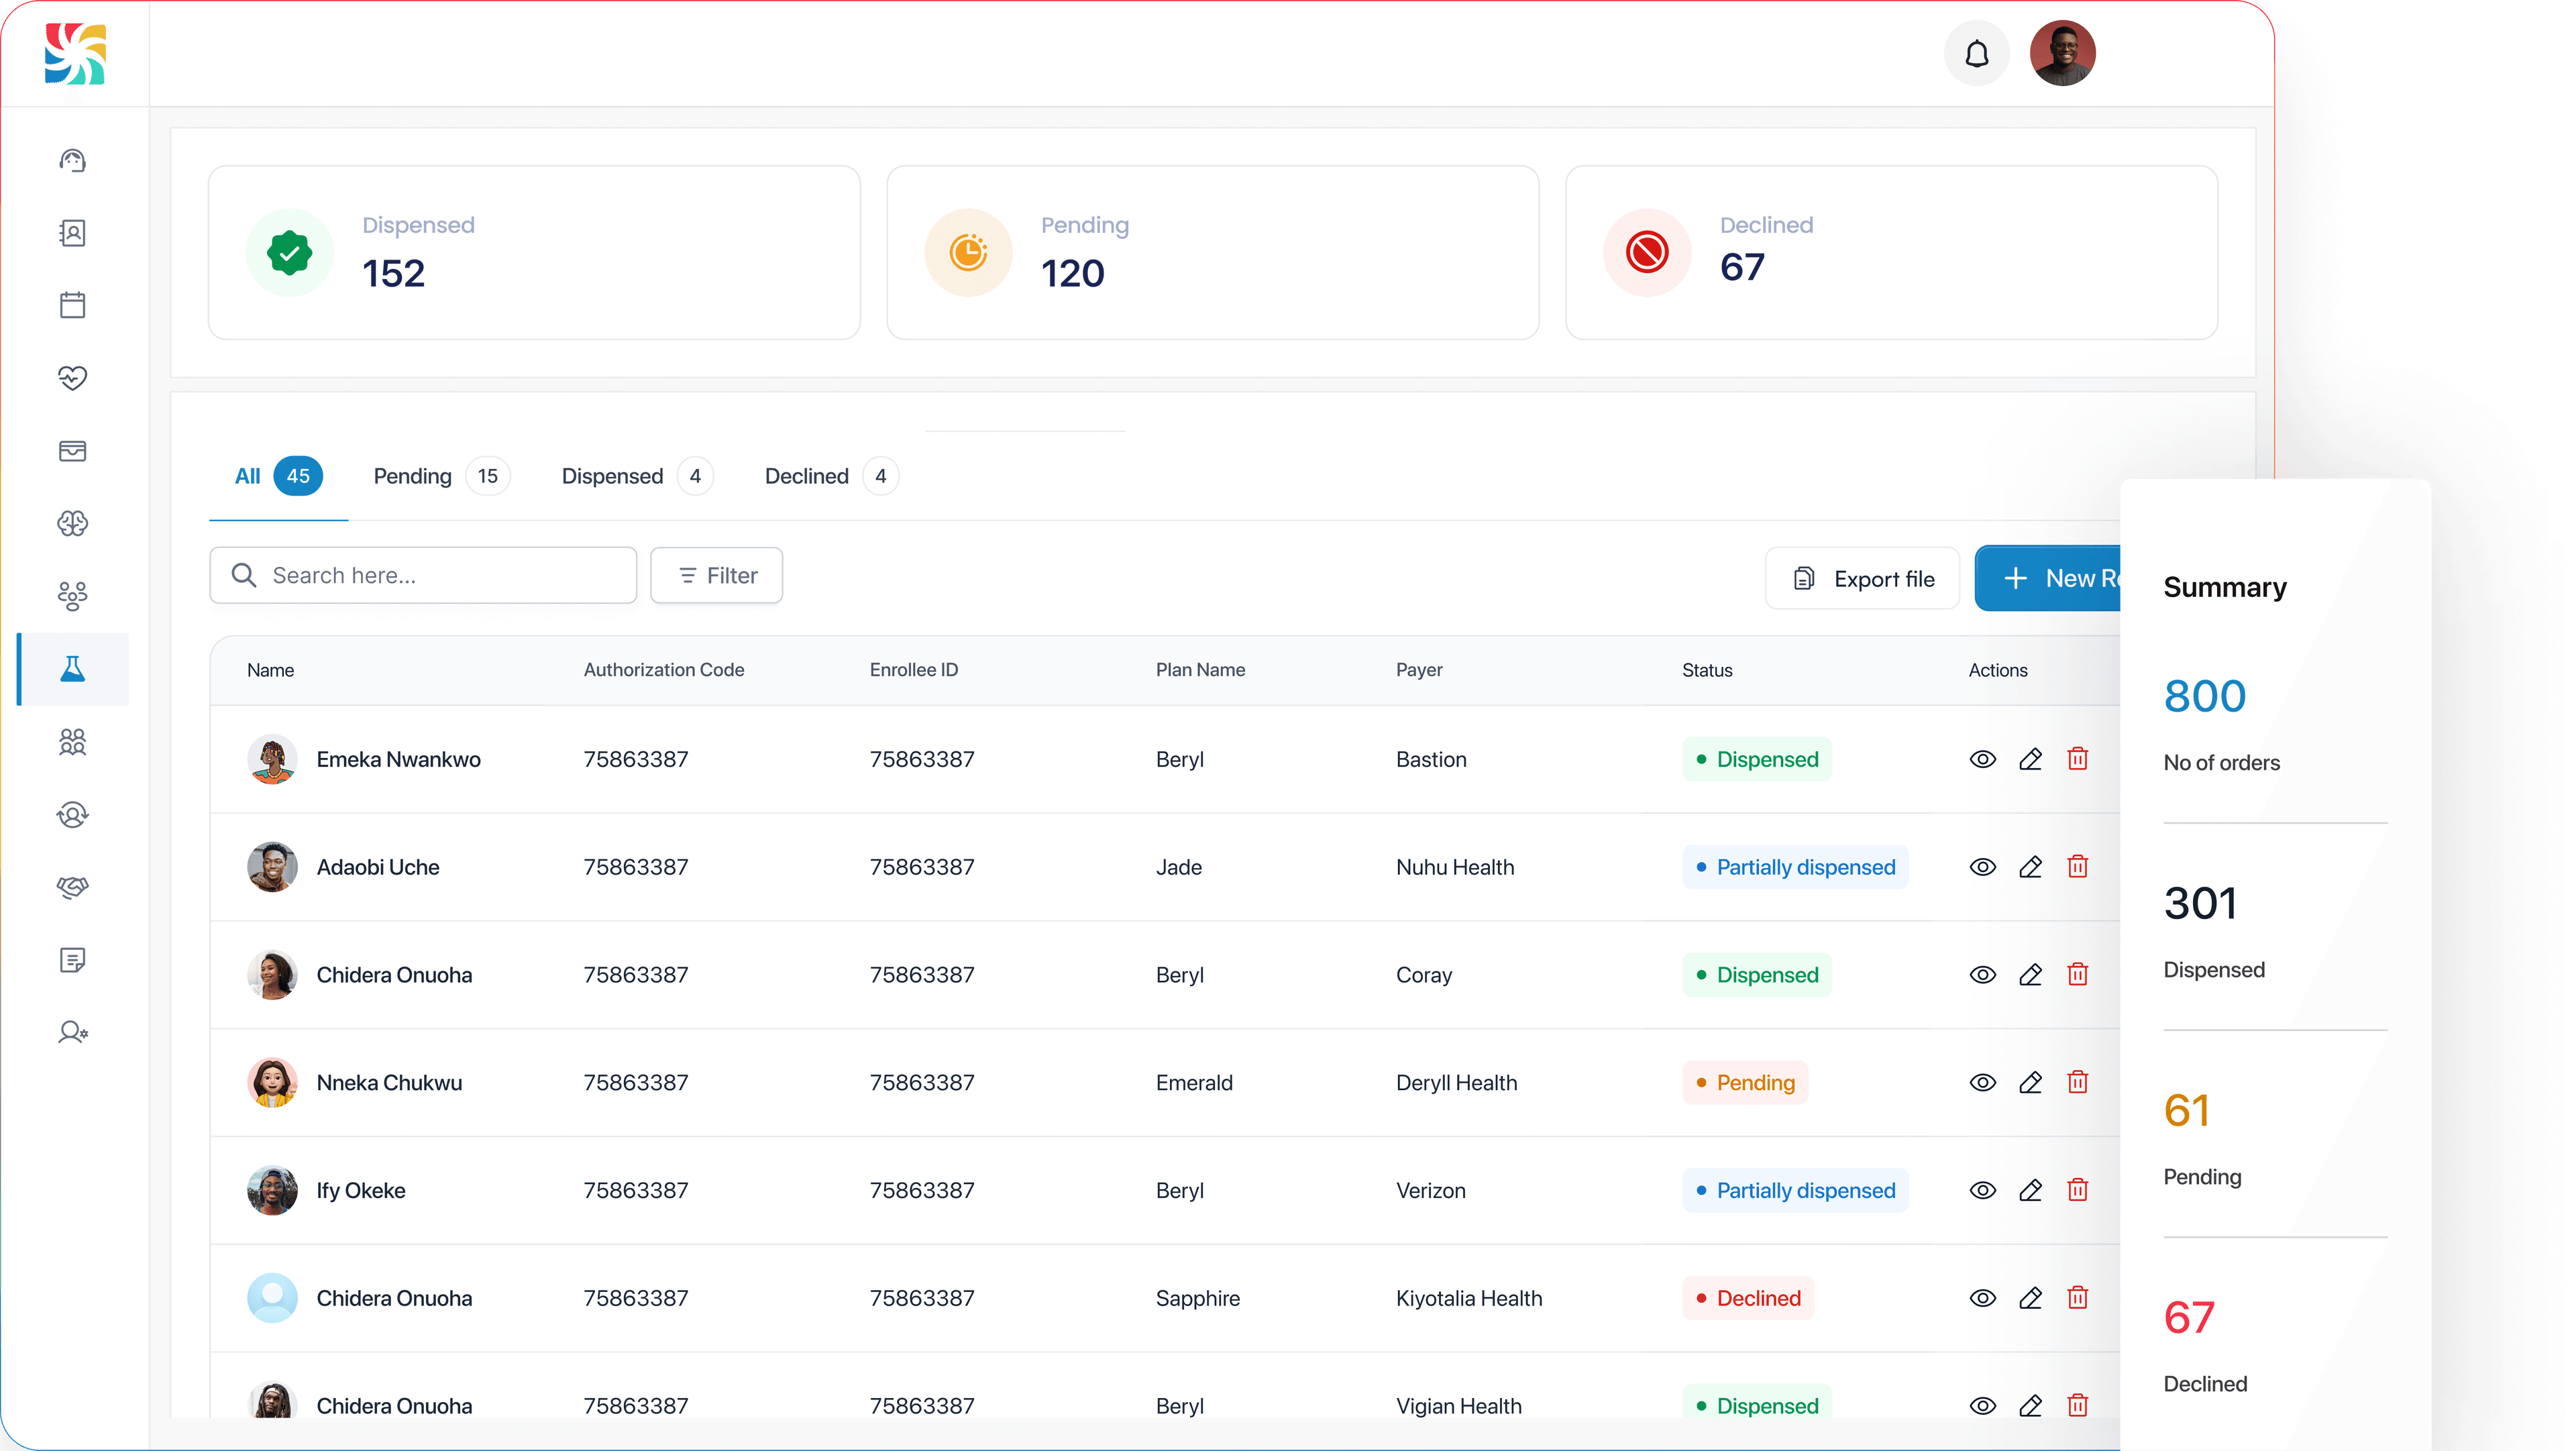Edit Adaobi Uche's row with pencil
Image resolution: width=2576 pixels, height=1451 pixels.
point(2030,867)
